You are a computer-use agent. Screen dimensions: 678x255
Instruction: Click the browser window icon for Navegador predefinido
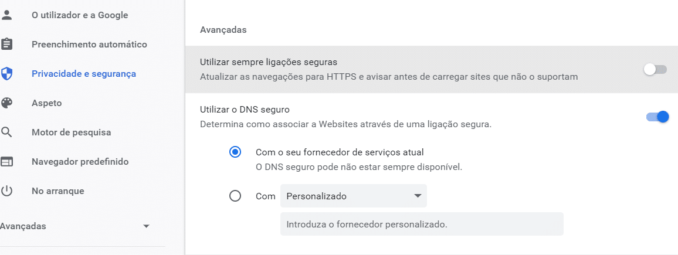[6, 162]
